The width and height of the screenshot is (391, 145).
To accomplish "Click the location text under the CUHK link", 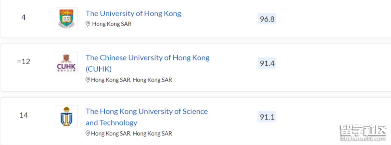I will point(132,80).
